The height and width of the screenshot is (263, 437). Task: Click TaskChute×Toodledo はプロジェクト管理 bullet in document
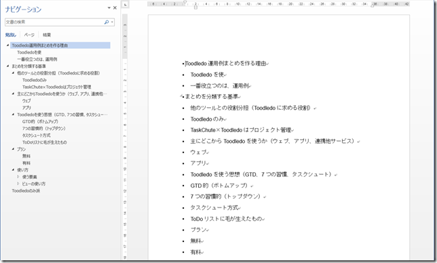pyautogui.click(x=241, y=130)
